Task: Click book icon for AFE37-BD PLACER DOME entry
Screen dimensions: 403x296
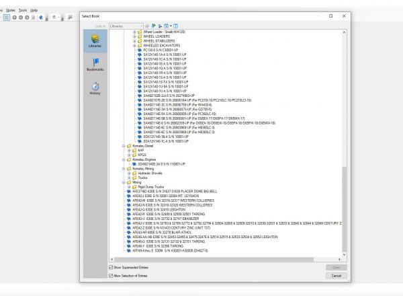Action: [129, 191]
